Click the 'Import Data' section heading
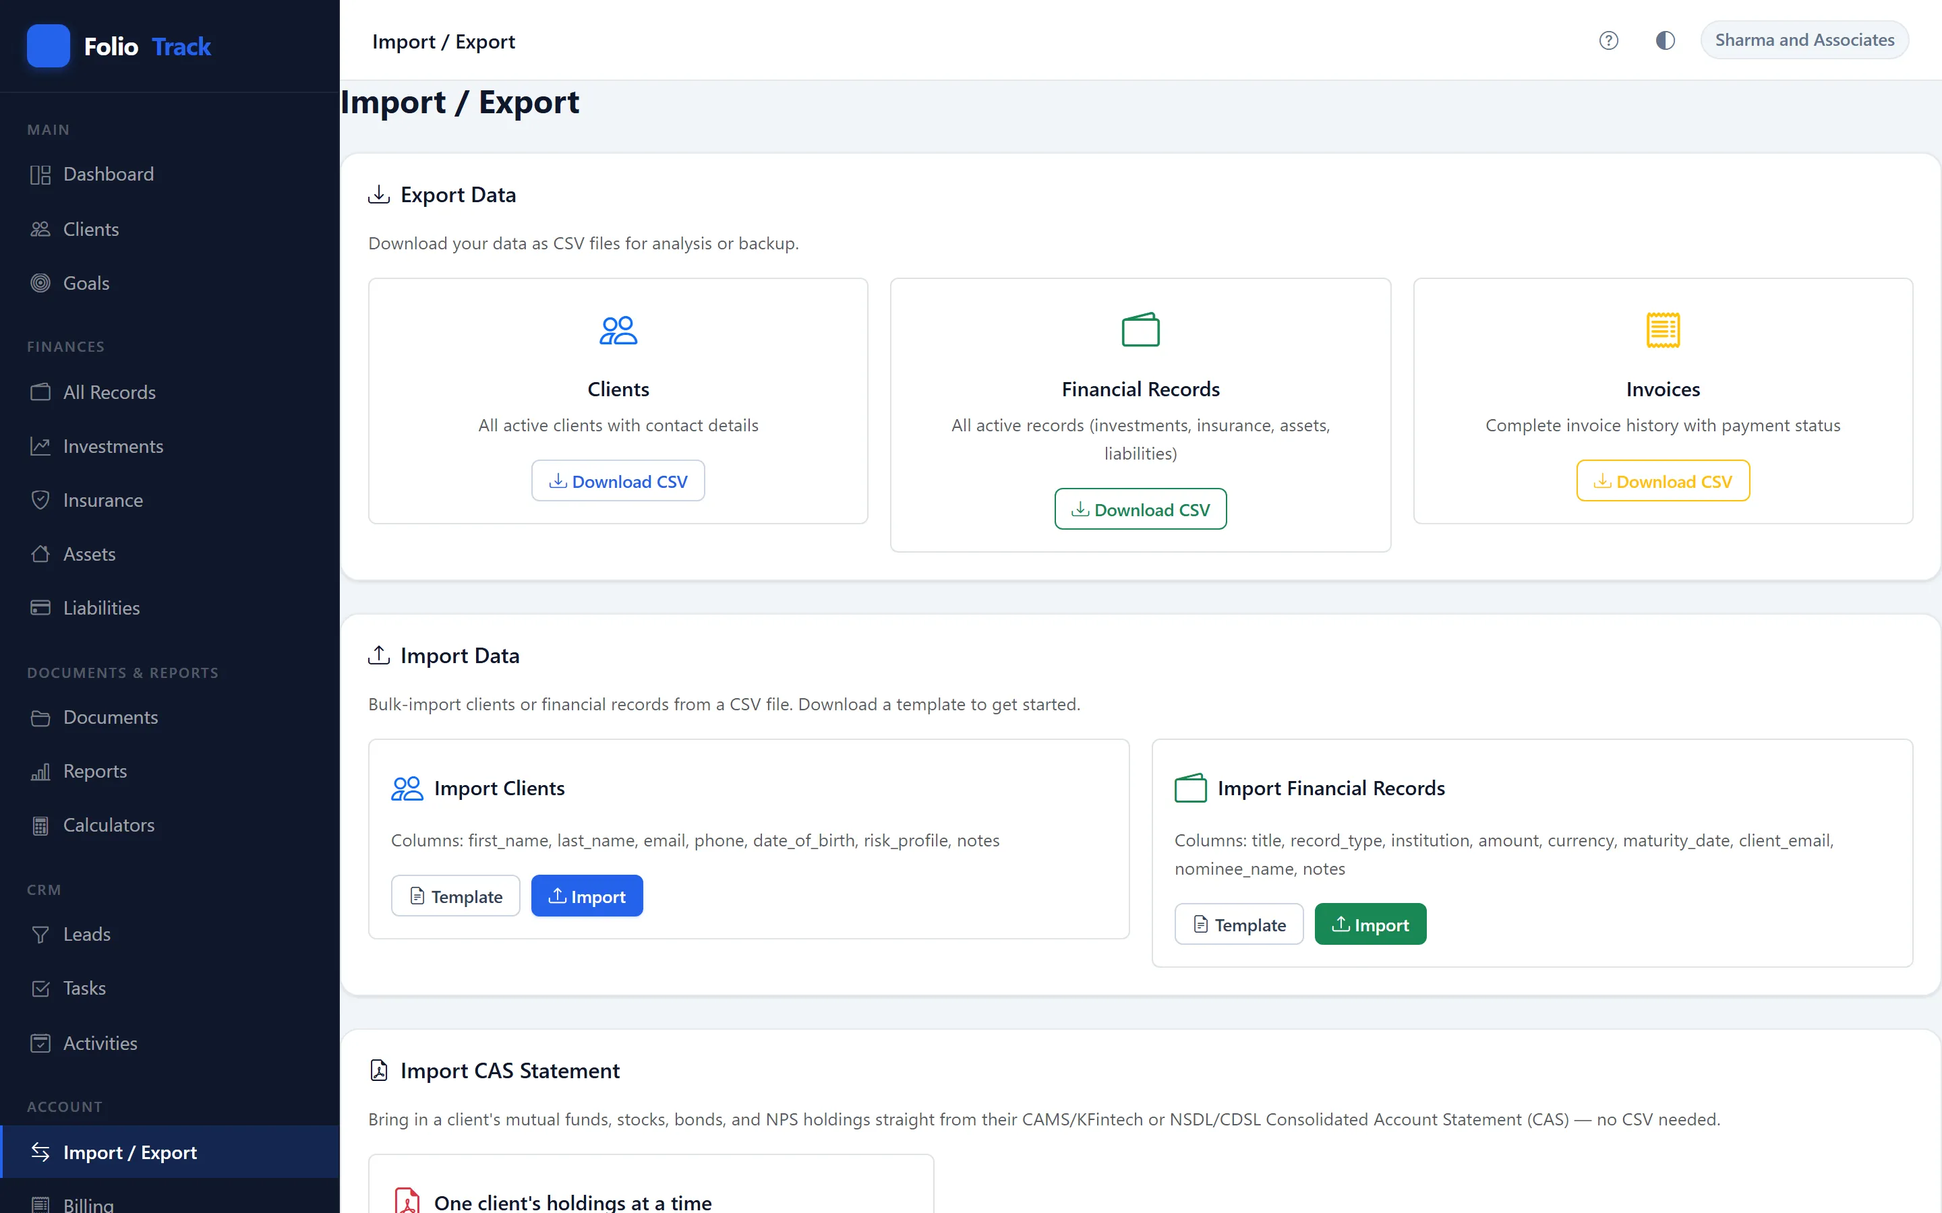This screenshot has height=1213, width=1942. (x=460, y=656)
